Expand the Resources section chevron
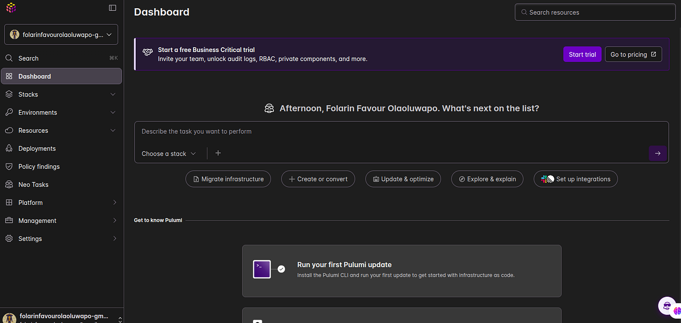Image resolution: width=681 pixels, height=323 pixels. (113, 130)
